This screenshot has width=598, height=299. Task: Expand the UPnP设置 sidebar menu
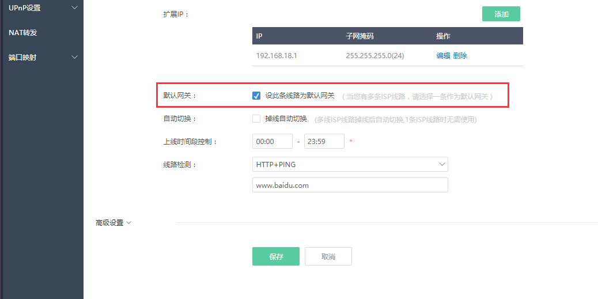pos(42,7)
